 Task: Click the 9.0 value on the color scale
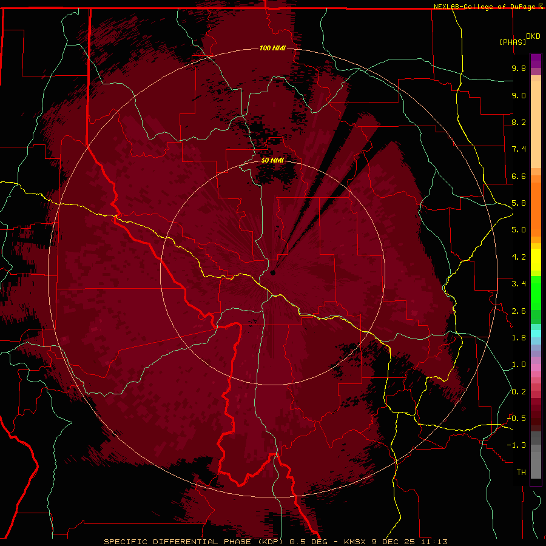pyautogui.click(x=519, y=95)
